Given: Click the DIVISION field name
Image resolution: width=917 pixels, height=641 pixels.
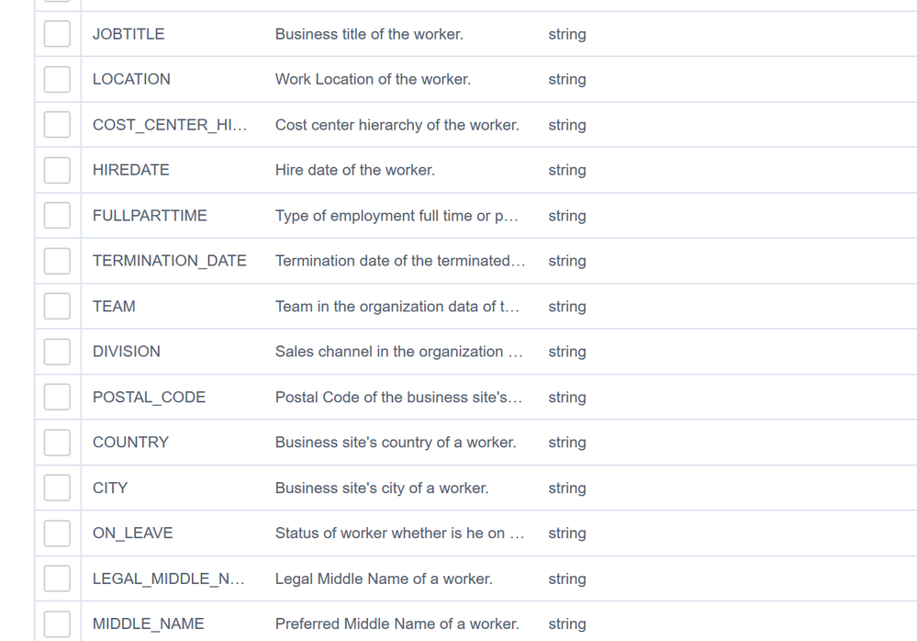Looking at the screenshot, I should (x=127, y=352).
